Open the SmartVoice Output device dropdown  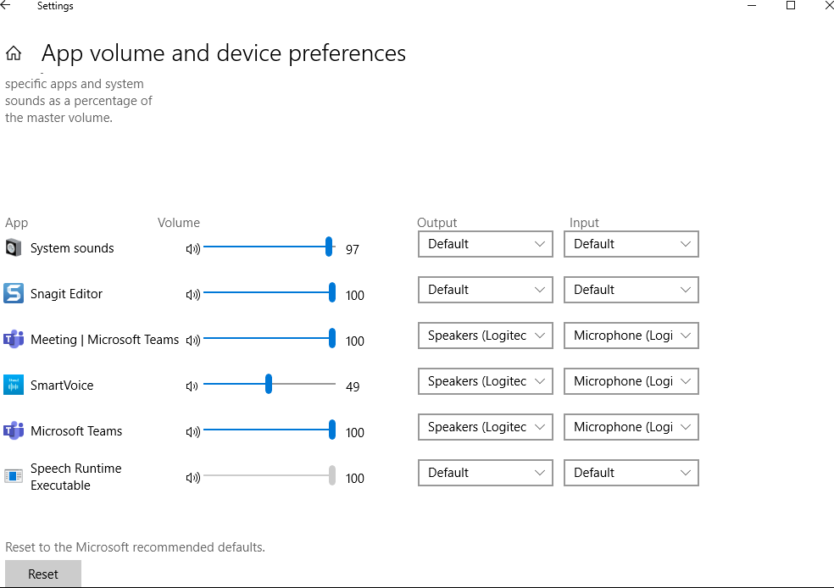484,381
